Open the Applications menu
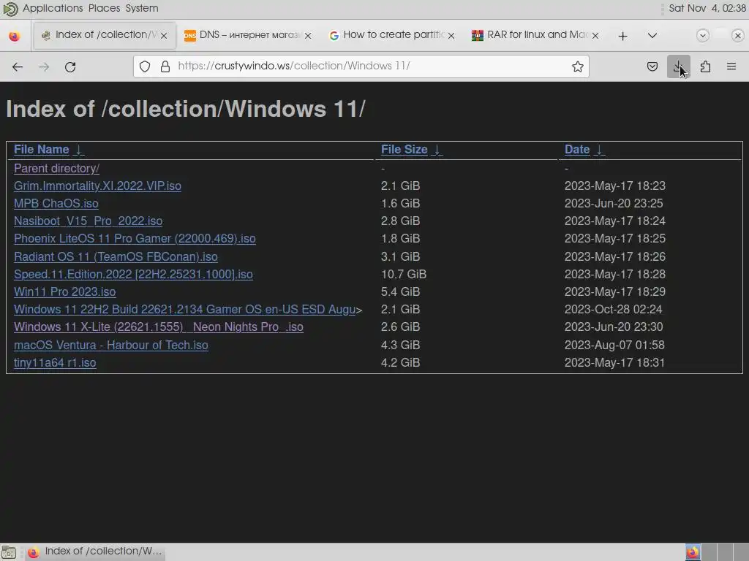The height and width of the screenshot is (561, 749). (53, 8)
